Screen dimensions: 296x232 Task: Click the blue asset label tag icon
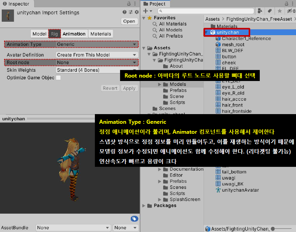[134, 219]
